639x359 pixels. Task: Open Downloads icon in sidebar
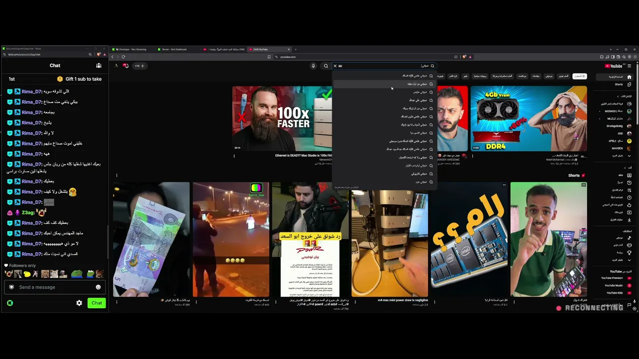pyautogui.click(x=629, y=220)
